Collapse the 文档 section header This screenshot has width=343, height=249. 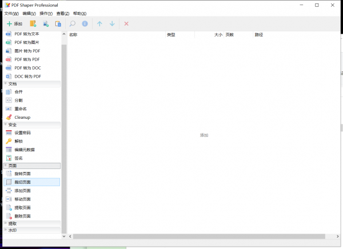point(32,84)
